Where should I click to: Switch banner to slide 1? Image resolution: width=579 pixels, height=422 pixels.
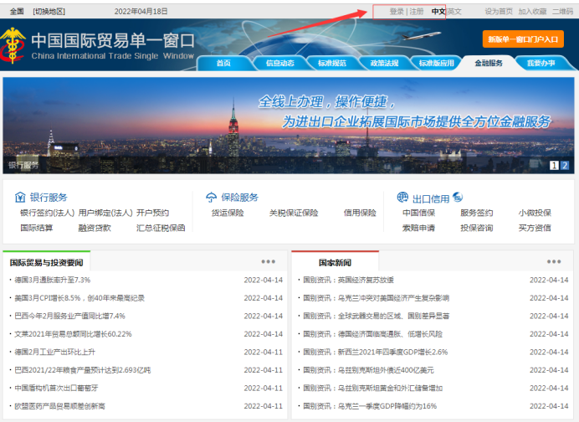[x=554, y=165]
